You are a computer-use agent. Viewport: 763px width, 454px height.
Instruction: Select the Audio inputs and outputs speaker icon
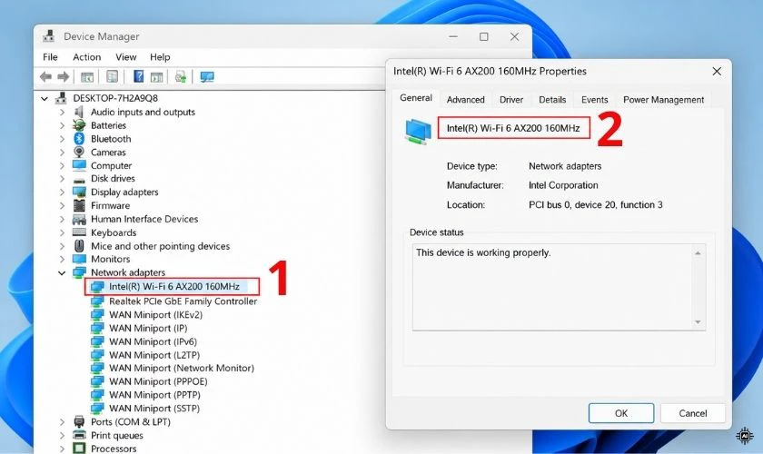(79, 112)
